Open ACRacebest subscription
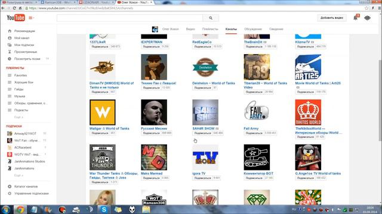The image size is (382, 214). pyautogui.click(x=23, y=147)
